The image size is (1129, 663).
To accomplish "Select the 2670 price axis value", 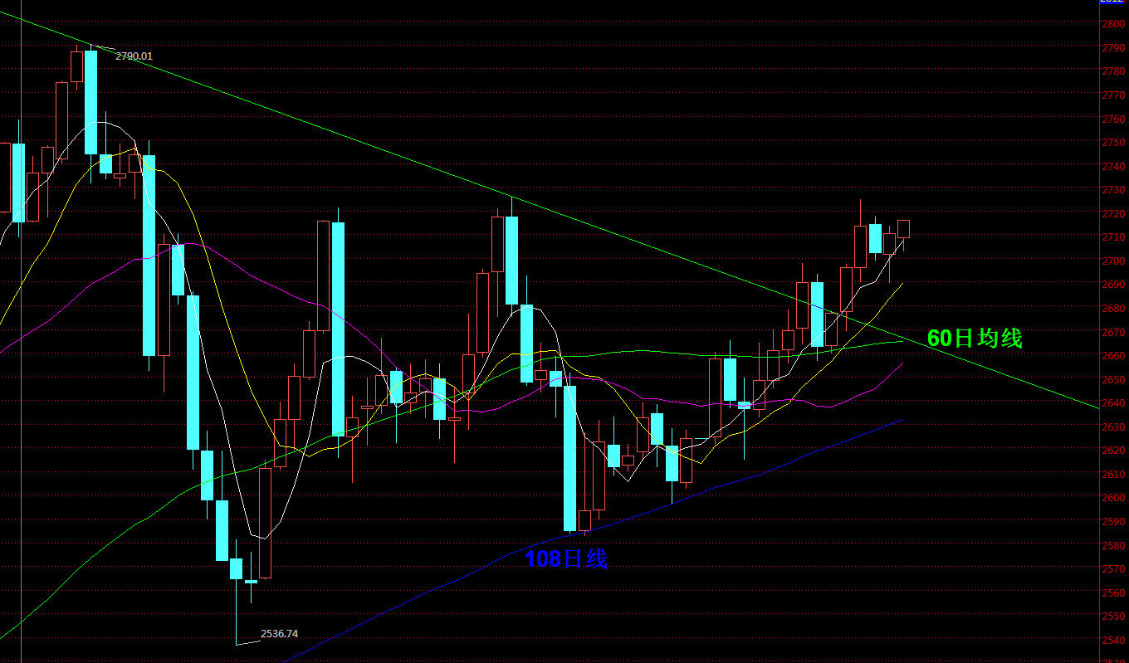I will coord(1113,332).
